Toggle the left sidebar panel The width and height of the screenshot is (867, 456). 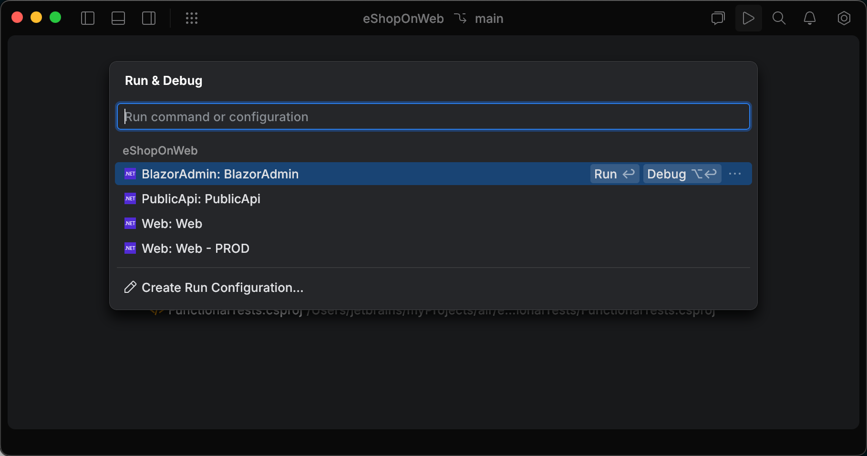tap(88, 18)
